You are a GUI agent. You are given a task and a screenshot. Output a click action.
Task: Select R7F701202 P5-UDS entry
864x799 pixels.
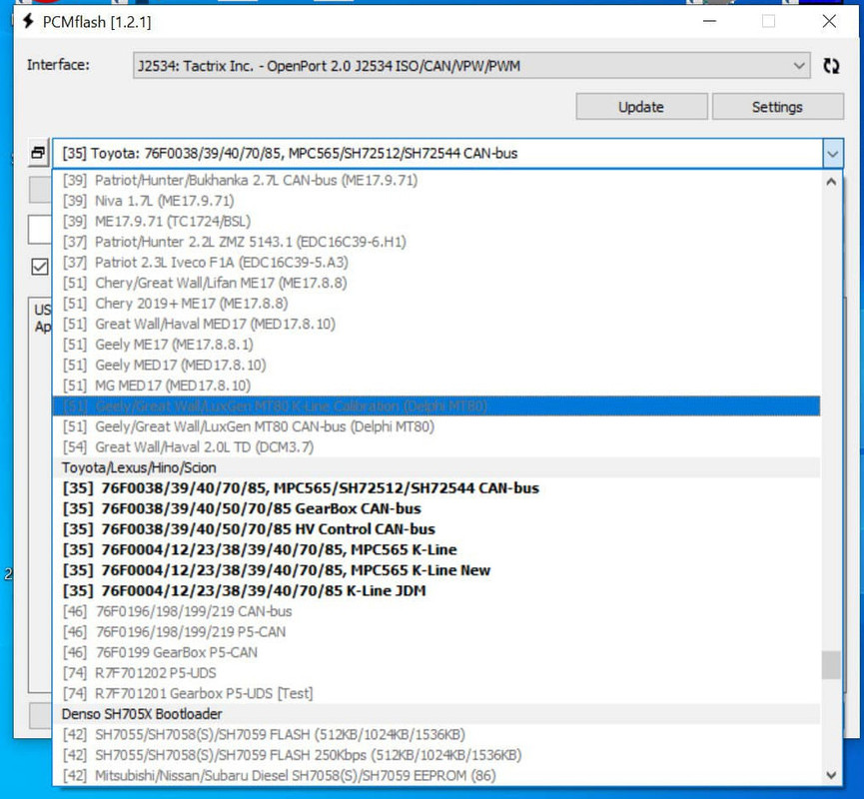point(435,673)
